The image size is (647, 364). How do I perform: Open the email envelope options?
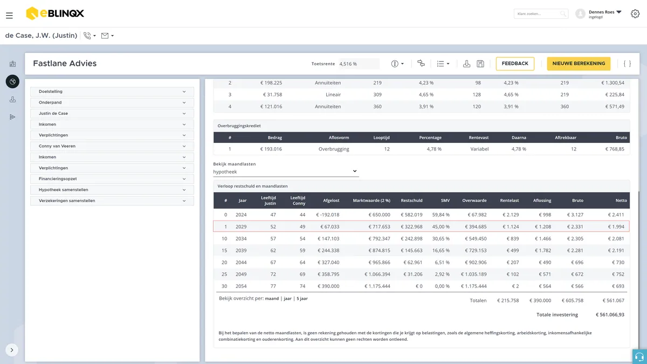click(x=107, y=36)
